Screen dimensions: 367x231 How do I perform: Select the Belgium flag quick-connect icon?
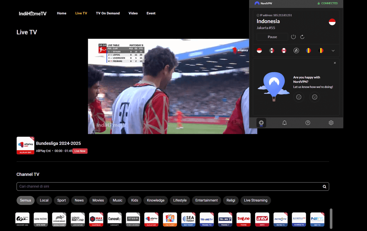point(321,50)
